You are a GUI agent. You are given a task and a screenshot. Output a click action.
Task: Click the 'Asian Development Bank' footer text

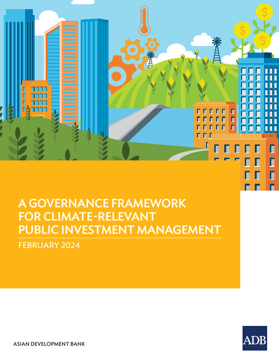(x=49, y=344)
